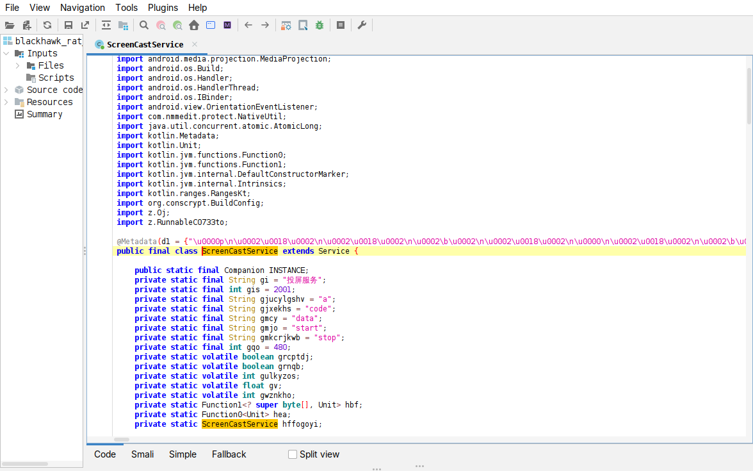The height and width of the screenshot is (471, 753).
Task: Save all using the floppy disk icon
Action: tap(68, 26)
